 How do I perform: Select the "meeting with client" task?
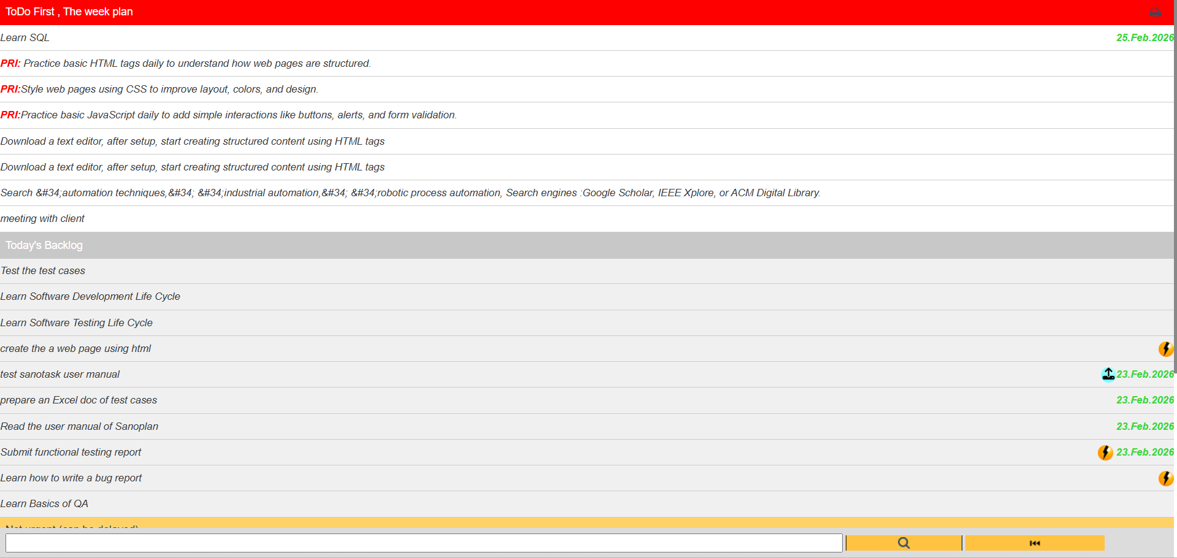(x=43, y=218)
